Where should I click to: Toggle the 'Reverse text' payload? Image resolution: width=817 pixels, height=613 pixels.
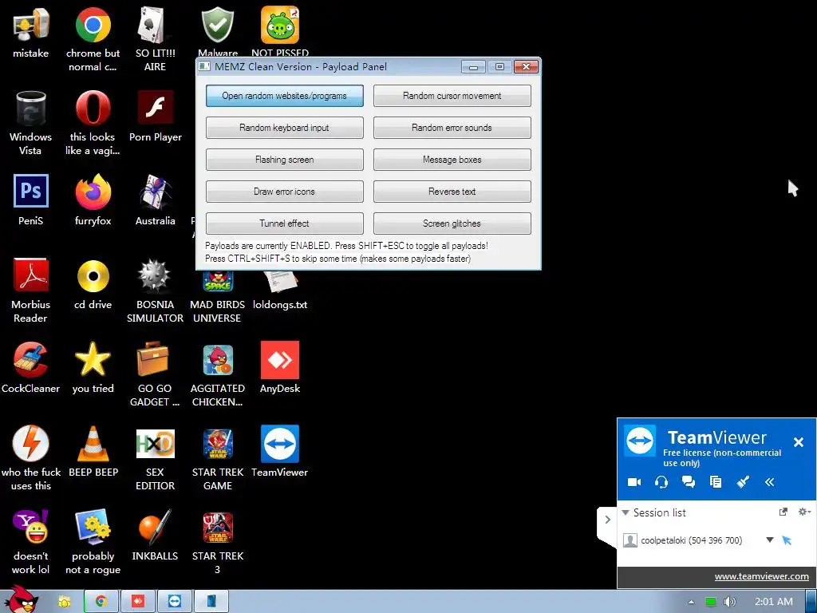[452, 192]
